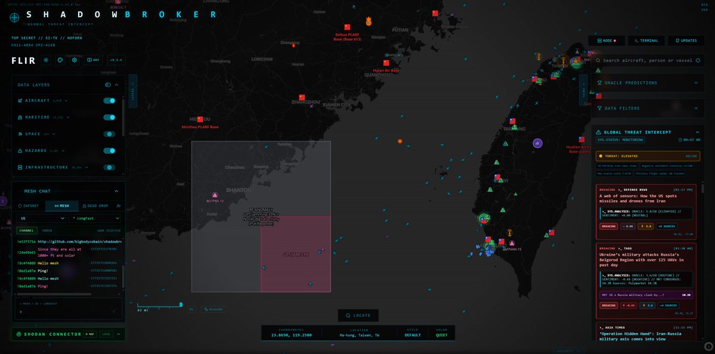The width and height of the screenshot is (715, 354).
Task: Click the Dehua PLARF Base flag marker
Action: click(x=347, y=27)
